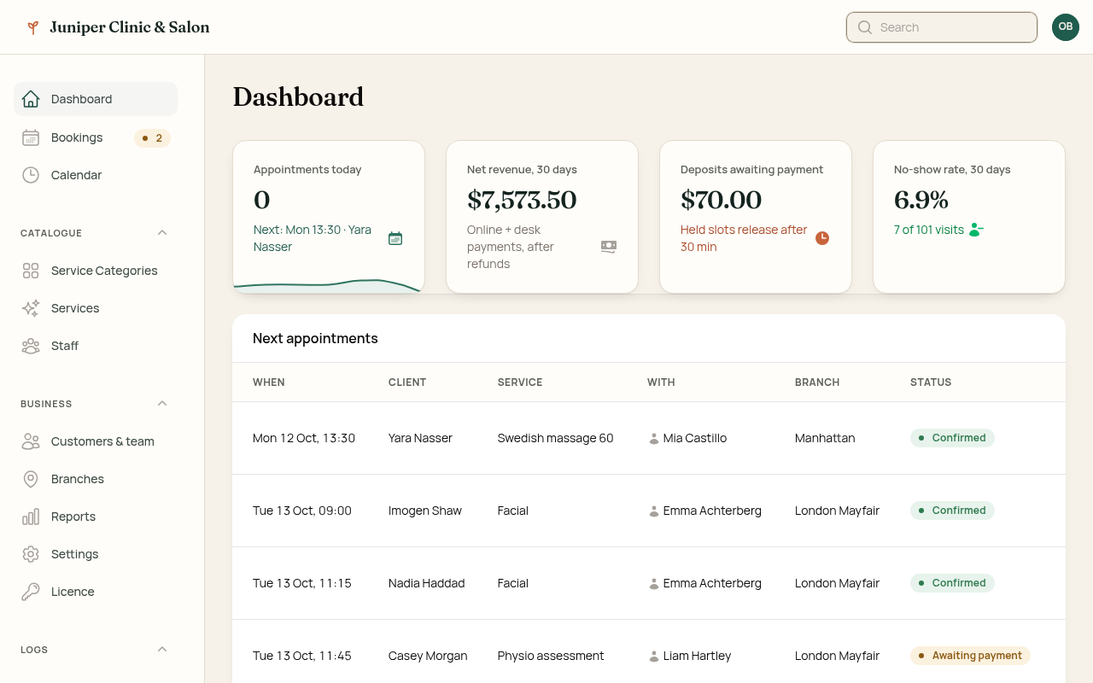Screen dimensions: 1093x683
Task: Click the Service Categories grid icon
Action: [31, 271]
